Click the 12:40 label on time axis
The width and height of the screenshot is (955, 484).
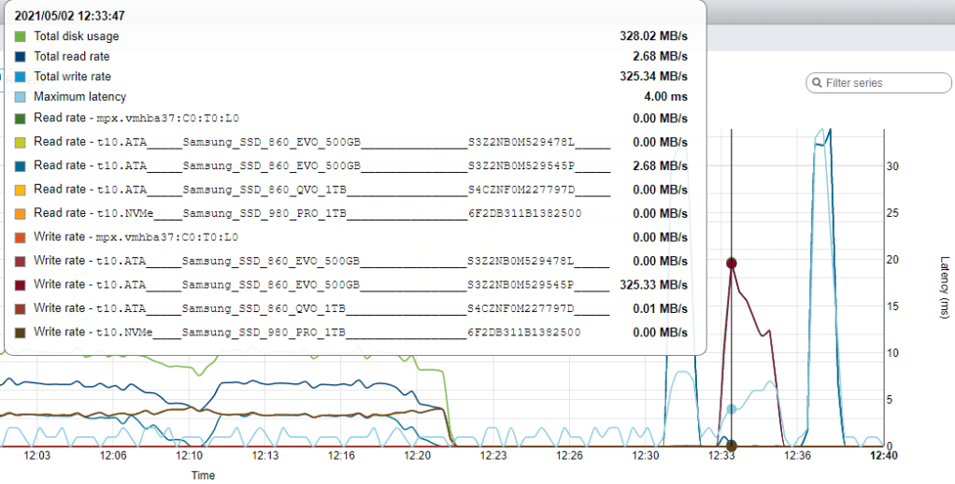[884, 456]
